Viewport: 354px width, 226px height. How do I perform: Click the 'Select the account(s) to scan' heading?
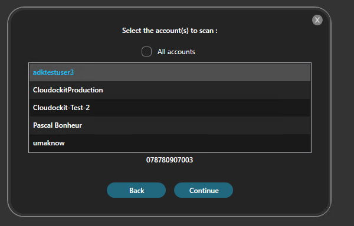170,31
